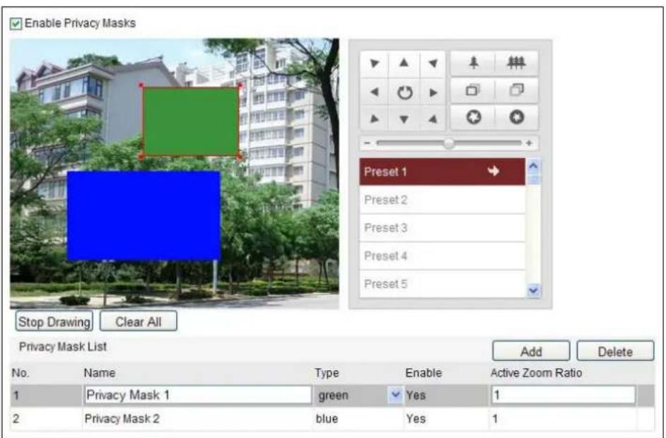
Task: Pan camera right with right arrow
Action: pos(433,92)
